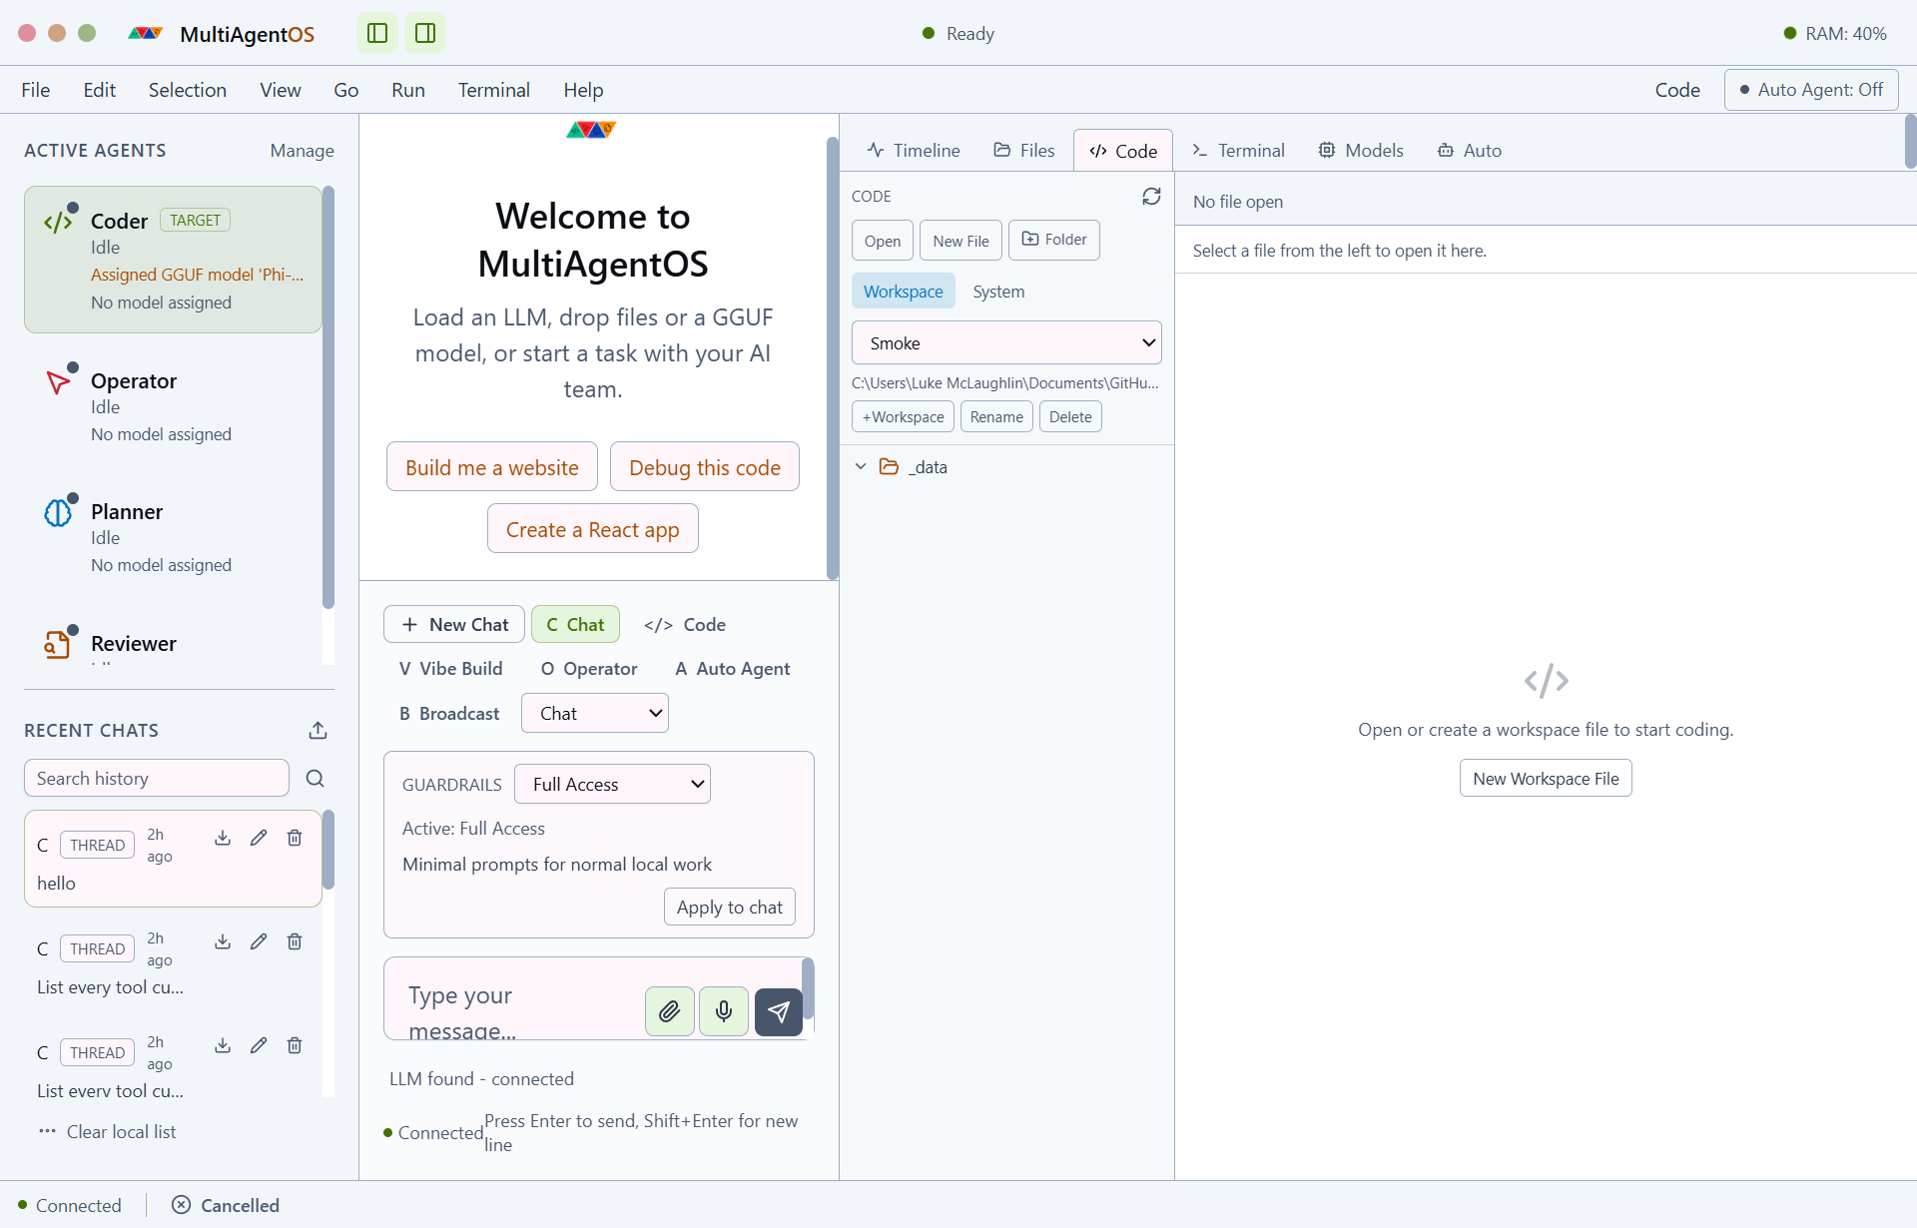Click in the Search history field

pyautogui.click(x=157, y=779)
